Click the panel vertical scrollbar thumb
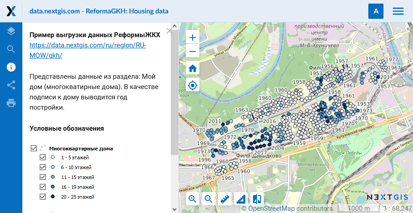This screenshot has height=213, width=413. [x=174, y=91]
